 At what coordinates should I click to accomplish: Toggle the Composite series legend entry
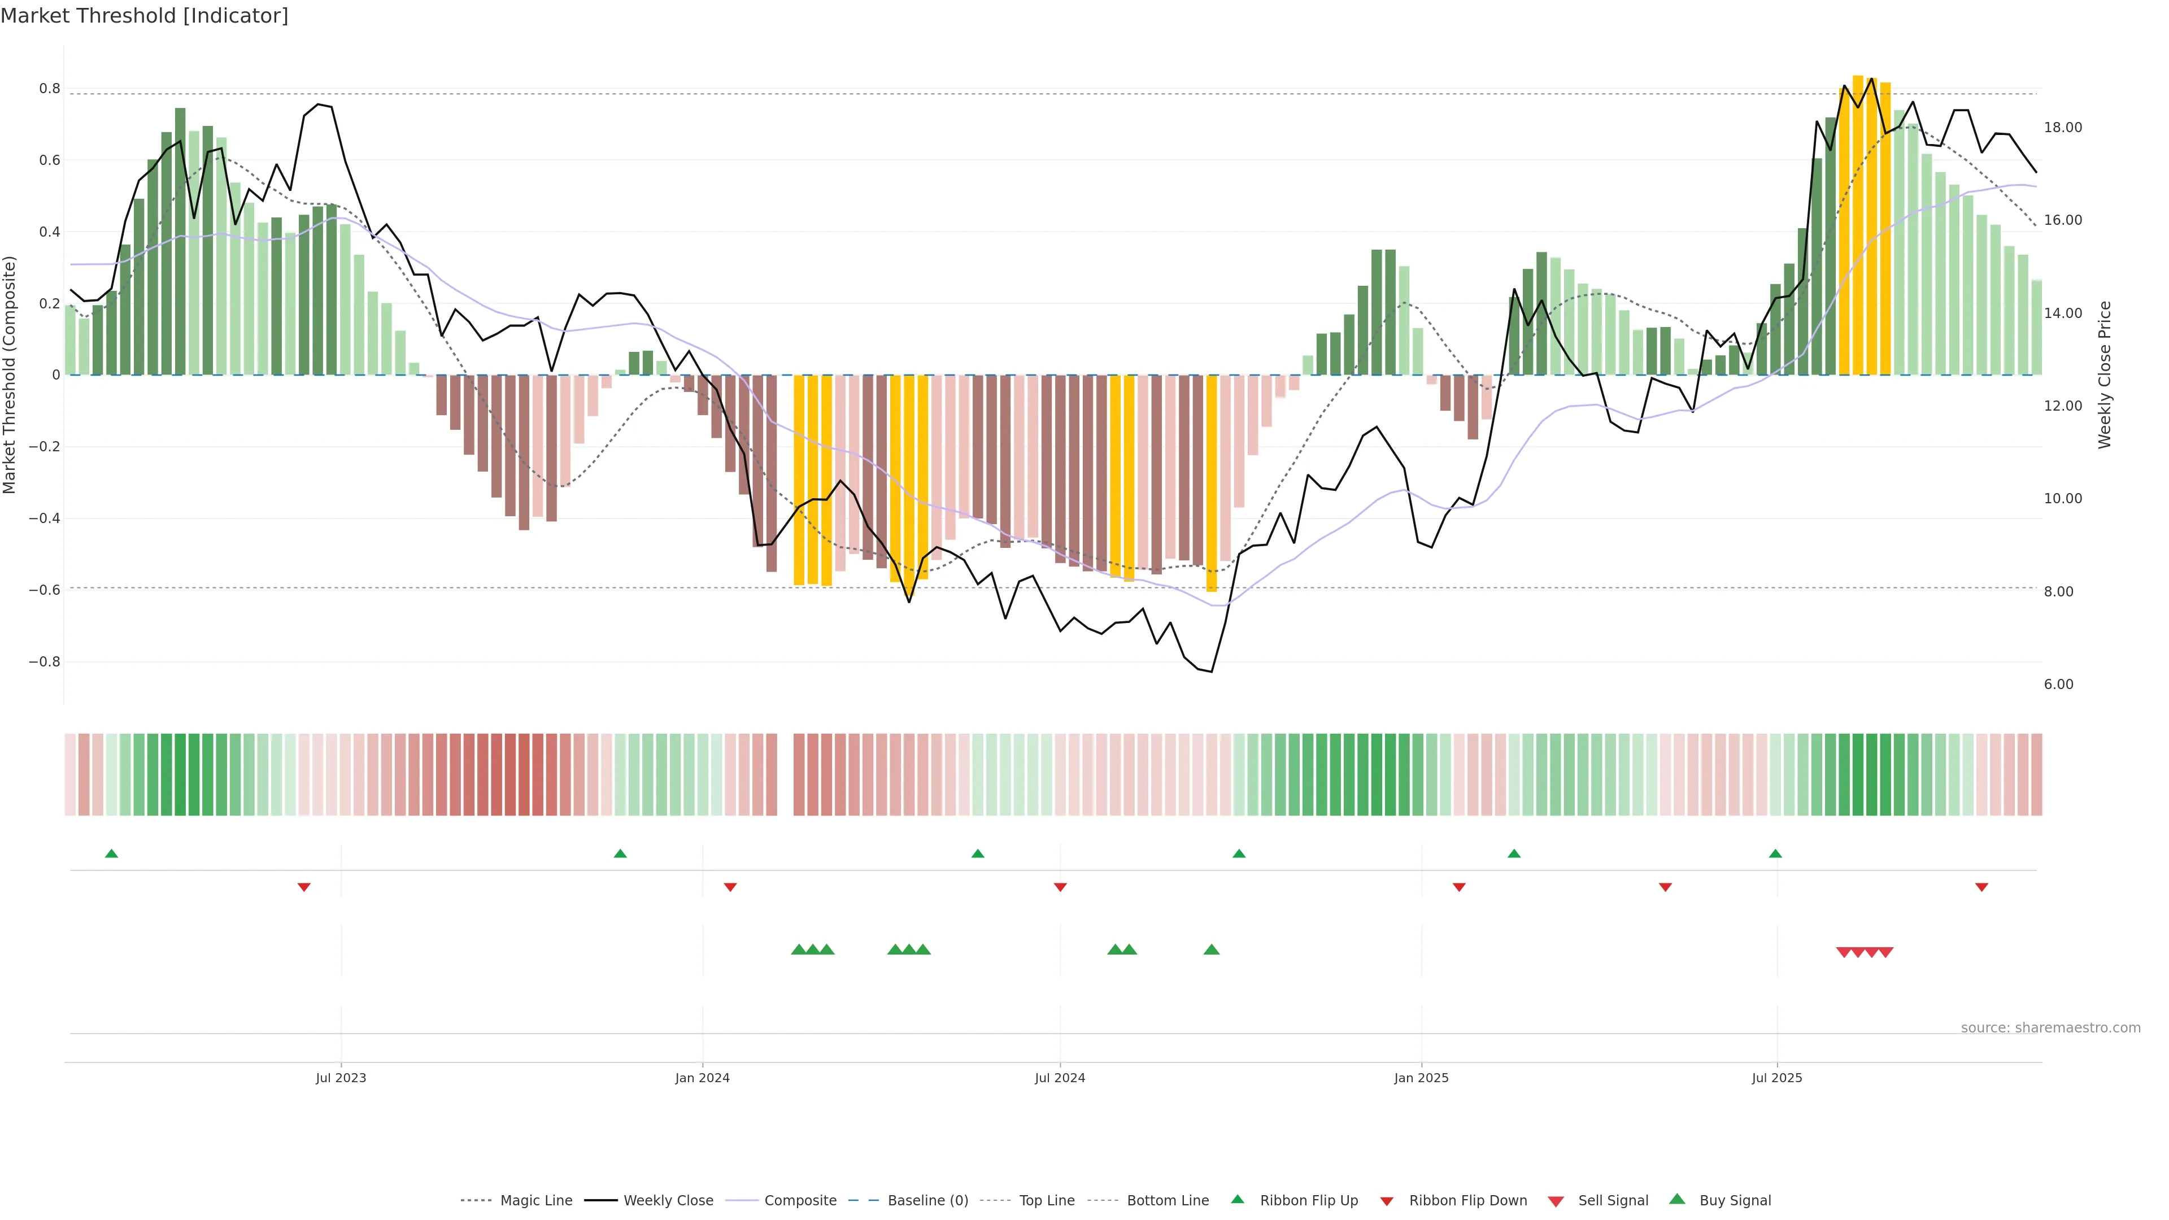click(x=800, y=1201)
